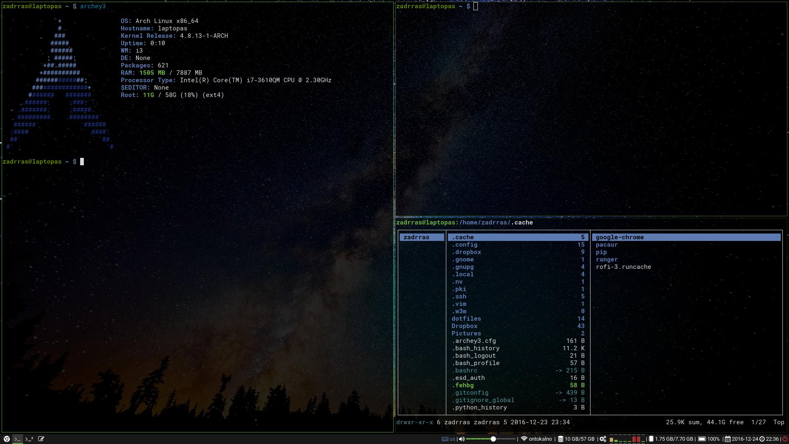Select the .cache directory in ranger
Screen dimensions: 789x444
pos(518,237)
